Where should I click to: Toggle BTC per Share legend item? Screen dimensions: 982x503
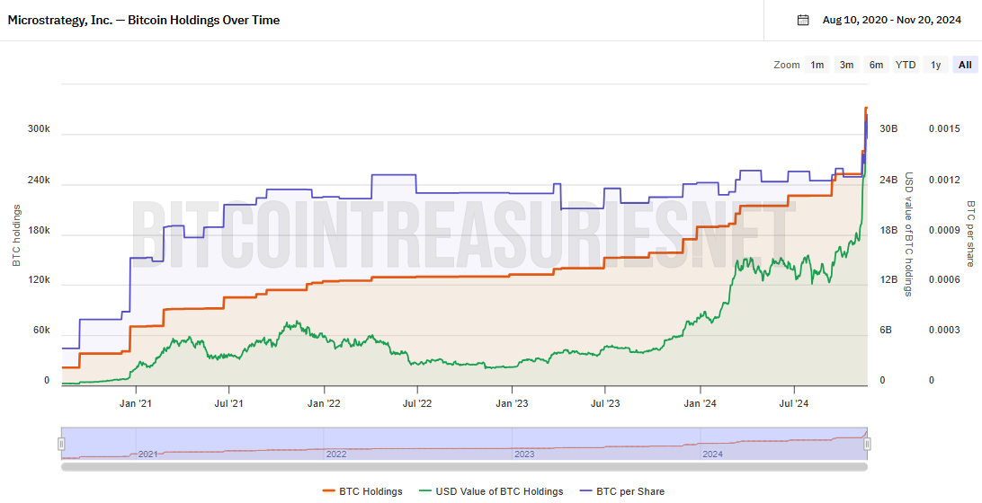click(622, 491)
